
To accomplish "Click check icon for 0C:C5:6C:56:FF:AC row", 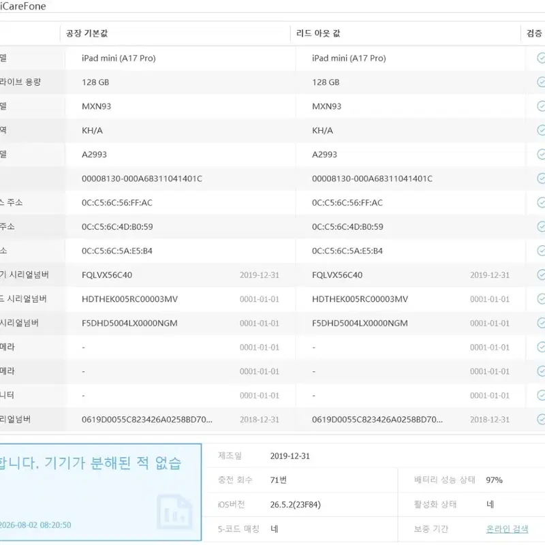I will (x=541, y=202).
